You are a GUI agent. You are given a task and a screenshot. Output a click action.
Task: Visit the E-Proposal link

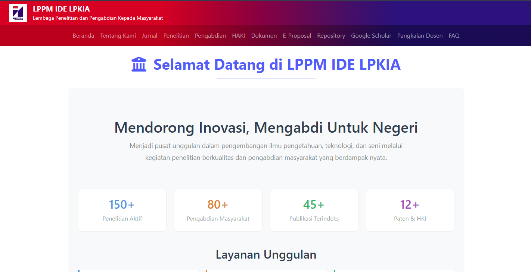click(x=297, y=36)
